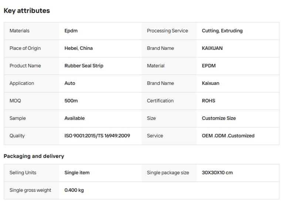Select the 0.400 kg gross weight value
Image resolution: width=284 pixels, height=207 pixels.
click(74, 190)
